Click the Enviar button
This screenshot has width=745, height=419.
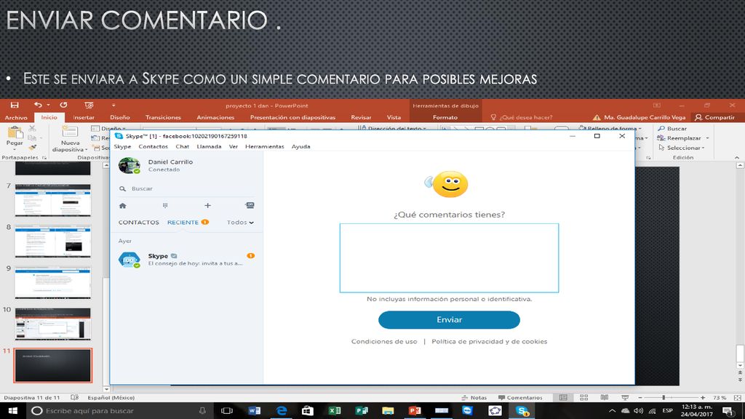pyautogui.click(x=449, y=320)
